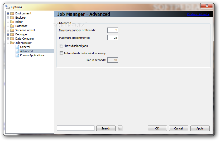Select Debugger category label
The height and width of the screenshot is (141, 220).
[21, 34]
